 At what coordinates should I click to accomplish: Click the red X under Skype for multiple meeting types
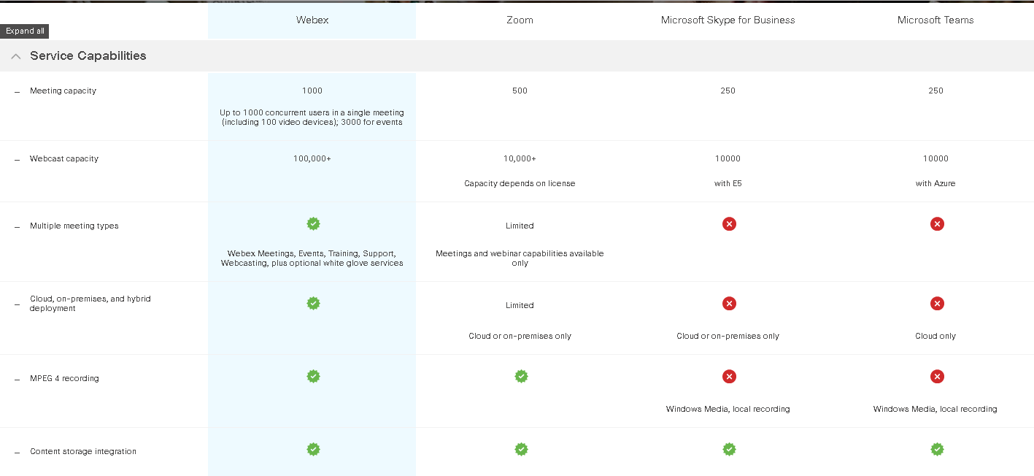tap(729, 223)
